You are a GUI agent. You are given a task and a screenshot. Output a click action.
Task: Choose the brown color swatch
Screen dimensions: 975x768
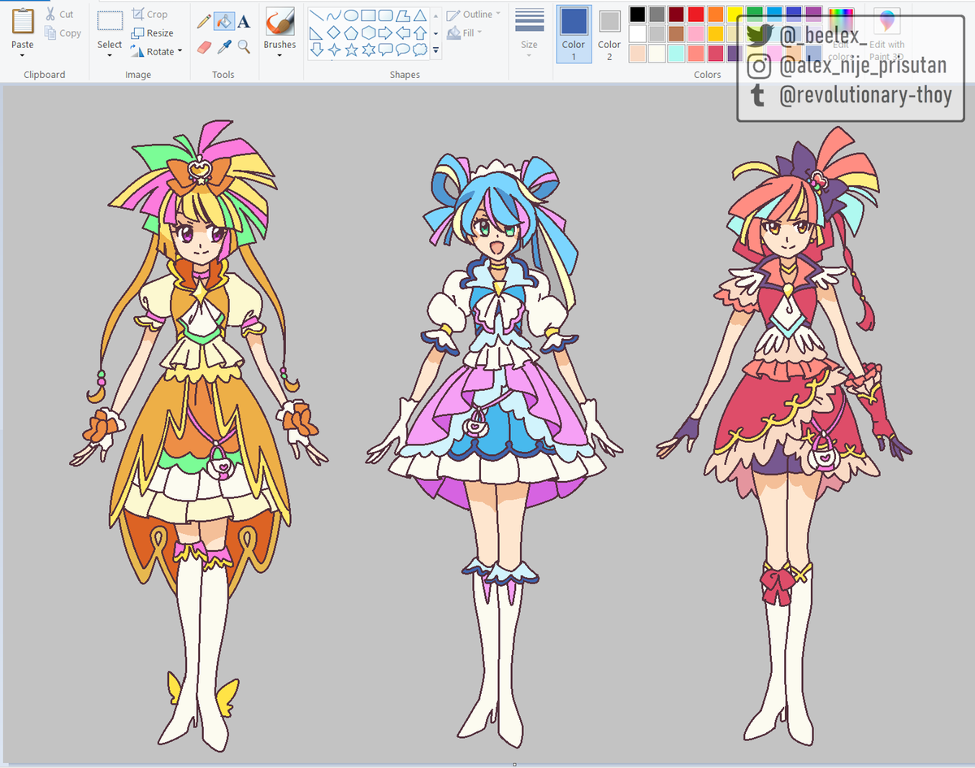click(677, 33)
